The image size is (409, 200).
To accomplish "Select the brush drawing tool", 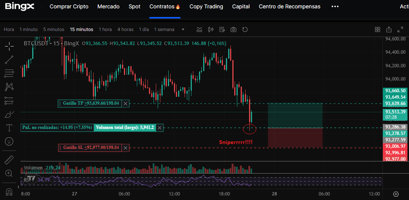I will click(9, 114).
